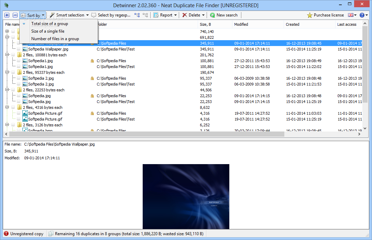Choose Number of files in a group
The image size is (372, 240).
coord(55,39)
